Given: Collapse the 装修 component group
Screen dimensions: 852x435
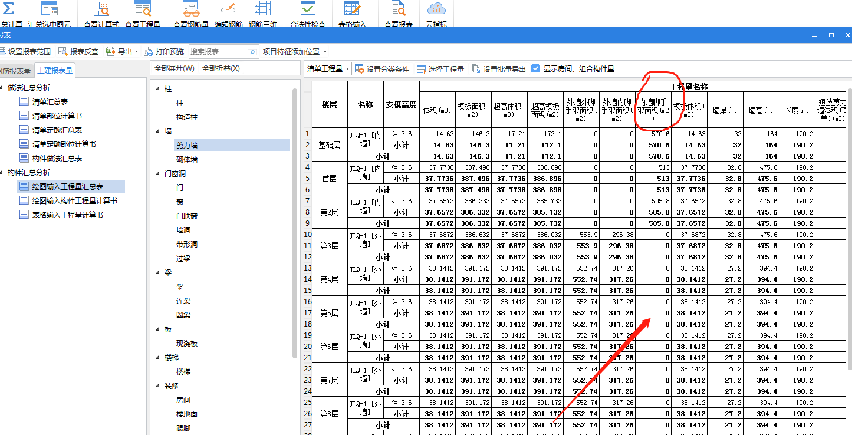Looking at the screenshot, I should [x=158, y=386].
